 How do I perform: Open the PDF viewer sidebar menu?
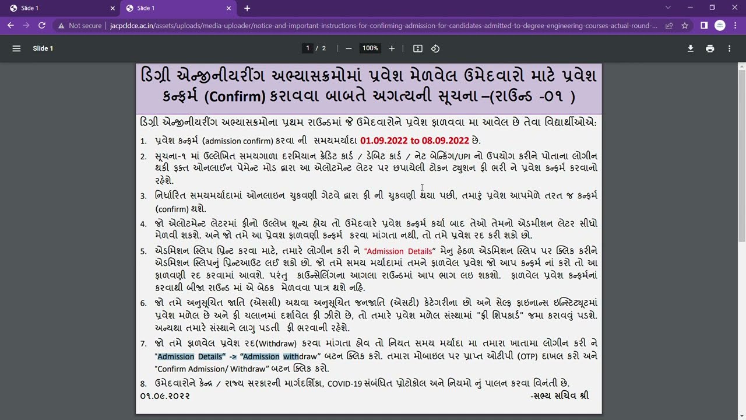(16, 48)
